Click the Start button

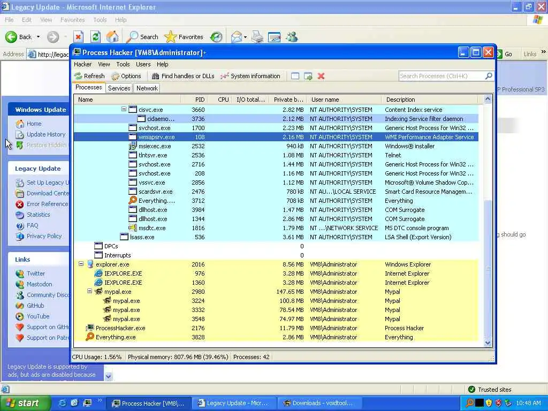coord(25,404)
